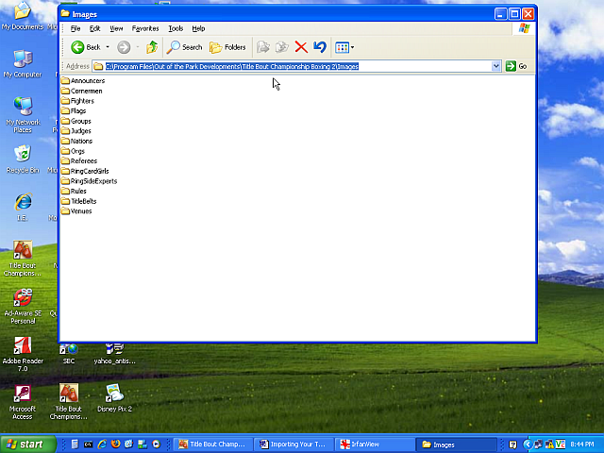Select My Documents desktop icon
Viewport: 604px width, 453px height.
[x=23, y=15]
